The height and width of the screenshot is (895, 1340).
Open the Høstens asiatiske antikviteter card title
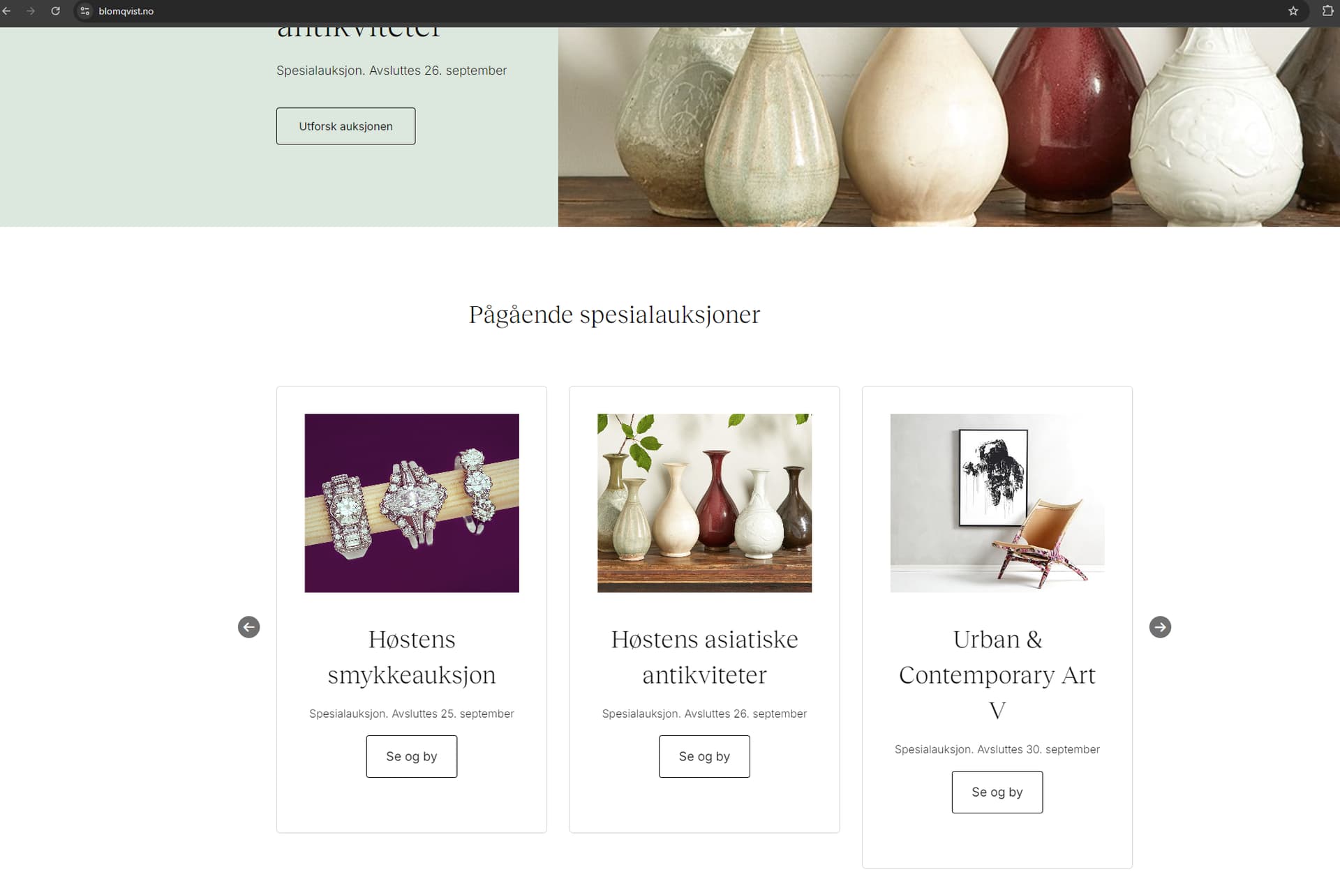point(704,657)
